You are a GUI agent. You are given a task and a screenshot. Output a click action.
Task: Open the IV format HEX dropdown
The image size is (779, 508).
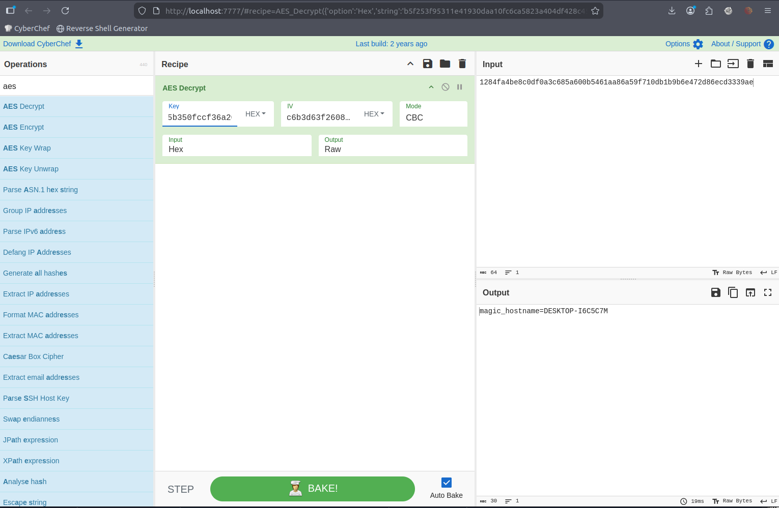point(374,114)
